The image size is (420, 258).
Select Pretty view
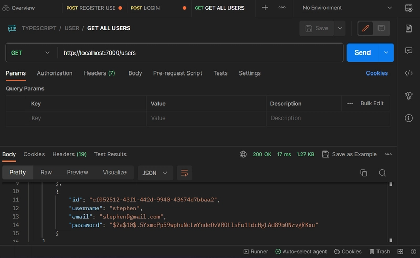coord(18,173)
